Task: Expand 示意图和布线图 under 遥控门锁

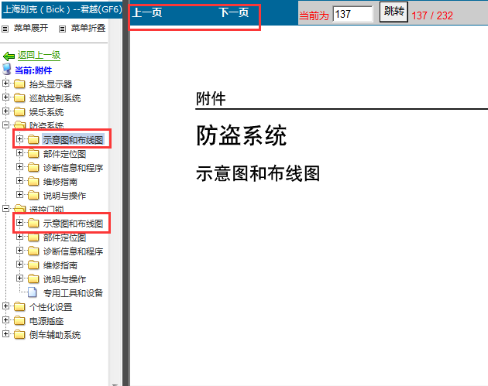Action: click(x=19, y=223)
